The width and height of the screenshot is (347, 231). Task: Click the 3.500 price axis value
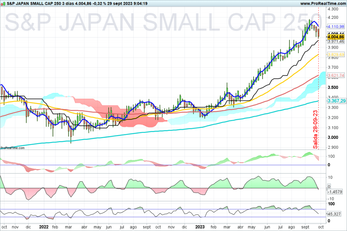[333, 88]
